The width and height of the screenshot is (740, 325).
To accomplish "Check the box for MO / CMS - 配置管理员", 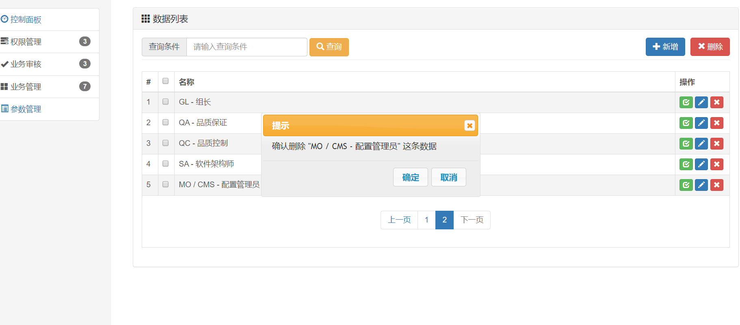I will [165, 184].
